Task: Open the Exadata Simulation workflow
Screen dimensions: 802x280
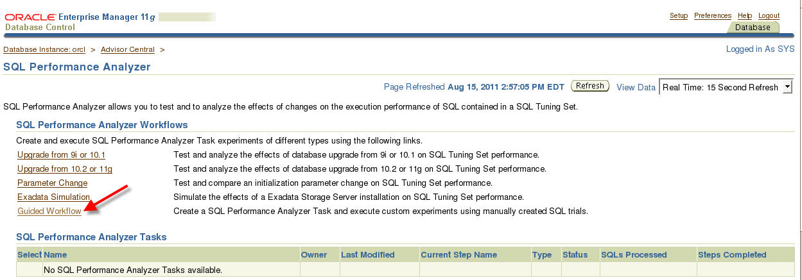Action: pos(53,197)
